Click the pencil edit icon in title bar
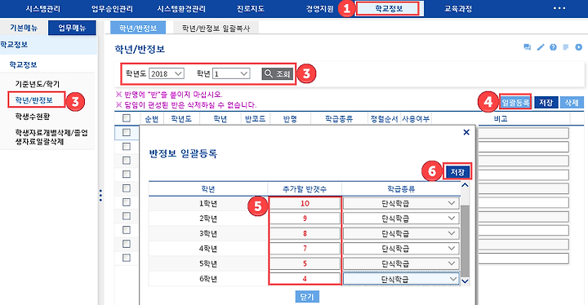This screenshot has height=305, width=588. [x=541, y=47]
